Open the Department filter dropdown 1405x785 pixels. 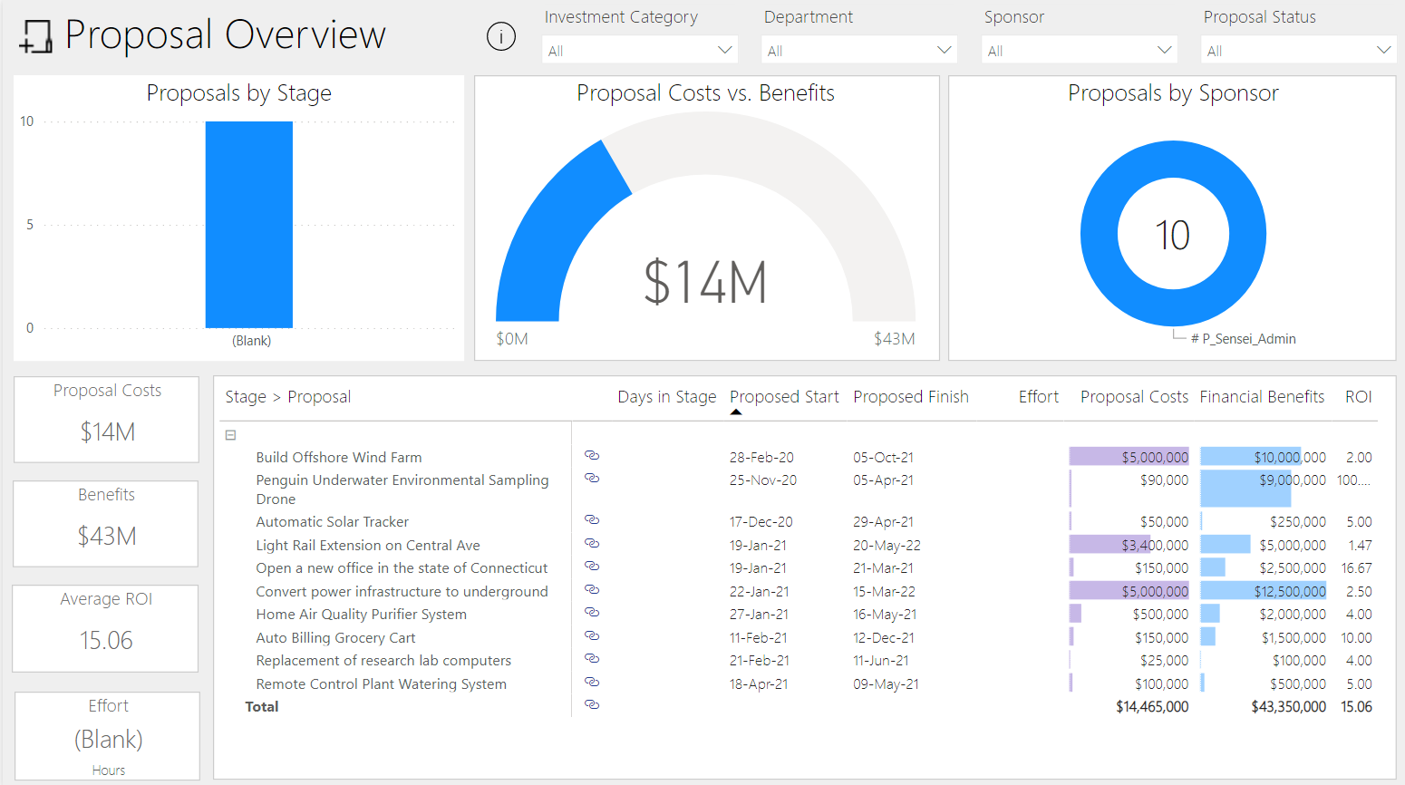pos(859,50)
